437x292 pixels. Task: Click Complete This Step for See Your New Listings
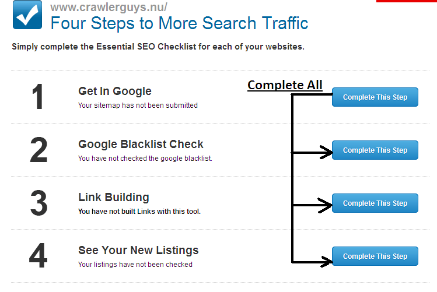pos(375,256)
